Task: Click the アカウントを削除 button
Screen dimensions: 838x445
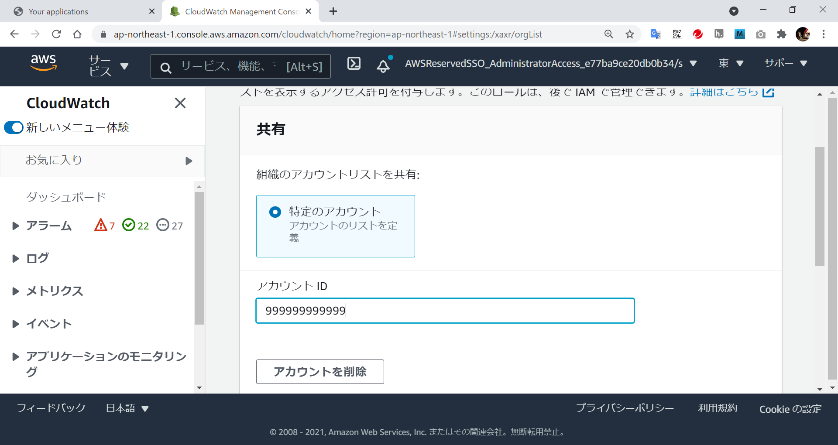Action: pos(320,372)
